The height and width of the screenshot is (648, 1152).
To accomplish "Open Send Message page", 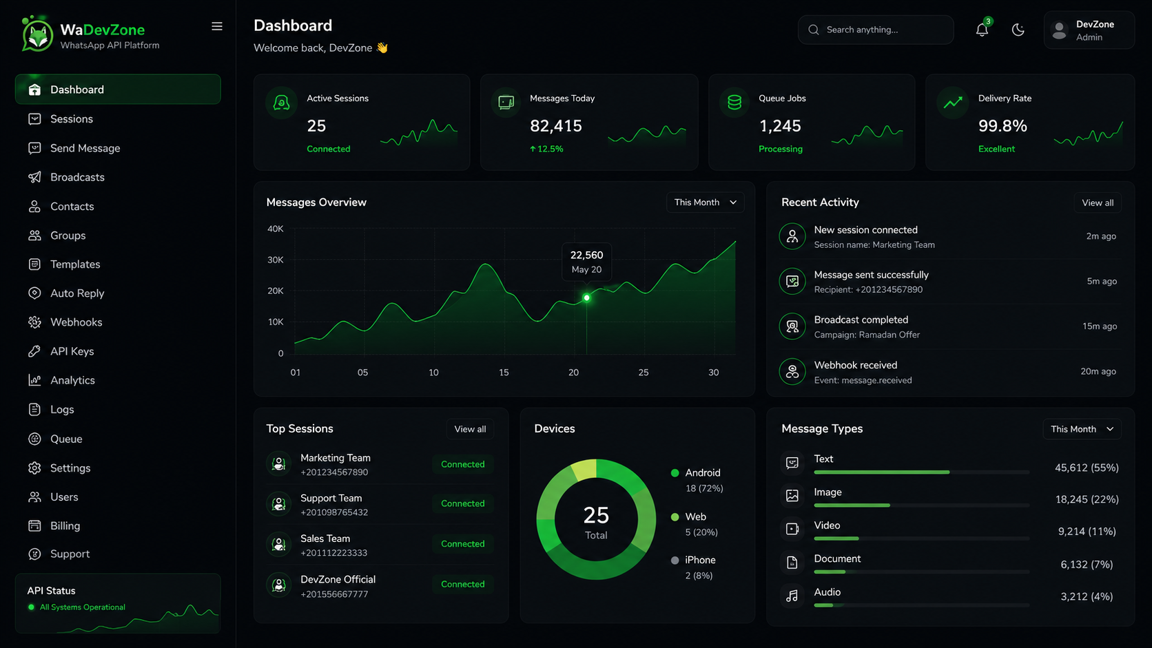I will [x=118, y=148].
